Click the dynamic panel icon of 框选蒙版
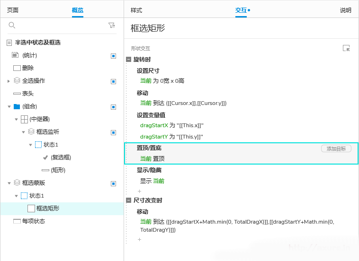The image size is (359, 261). point(17,183)
